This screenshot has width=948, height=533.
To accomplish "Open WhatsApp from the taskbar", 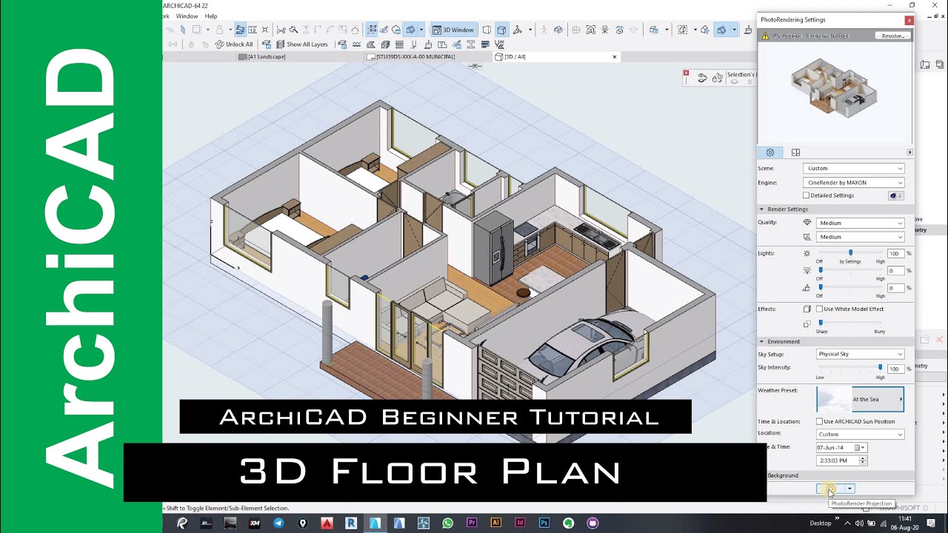I will point(447,523).
